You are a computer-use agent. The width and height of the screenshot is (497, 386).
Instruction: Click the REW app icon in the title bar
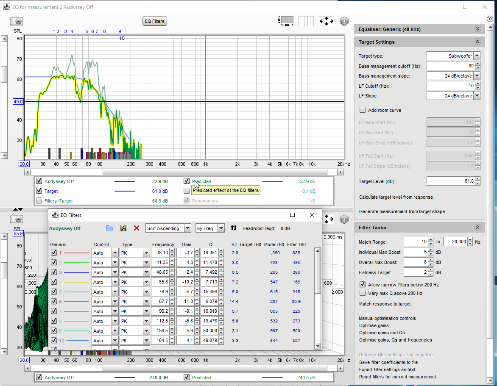pos(6,7)
